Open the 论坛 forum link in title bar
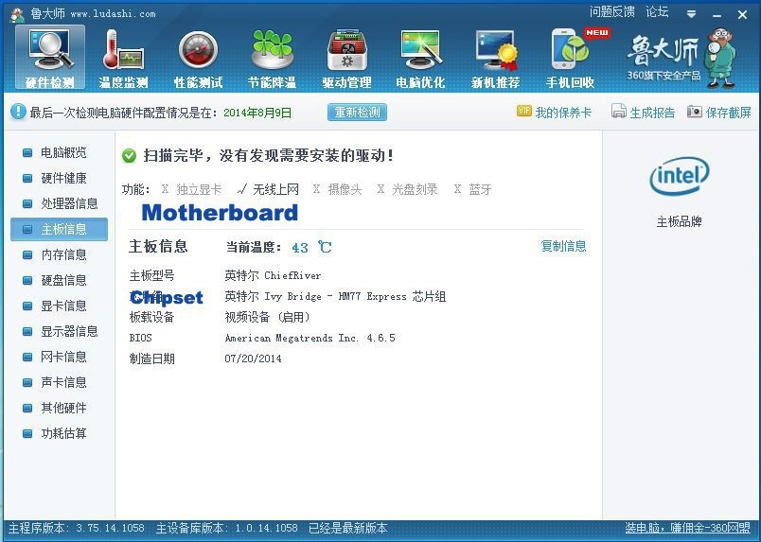 coord(657,12)
